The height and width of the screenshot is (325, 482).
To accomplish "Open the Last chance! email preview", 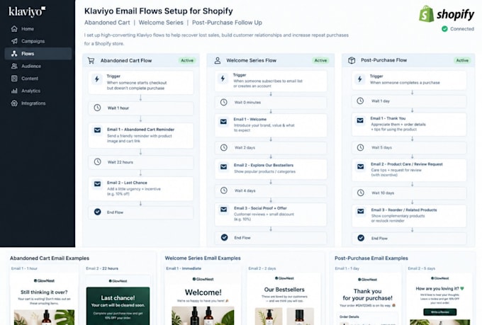I will pos(118,300).
